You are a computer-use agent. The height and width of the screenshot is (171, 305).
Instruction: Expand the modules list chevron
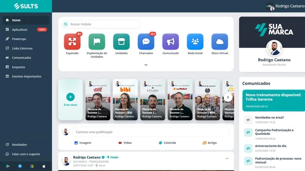pos(146,65)
